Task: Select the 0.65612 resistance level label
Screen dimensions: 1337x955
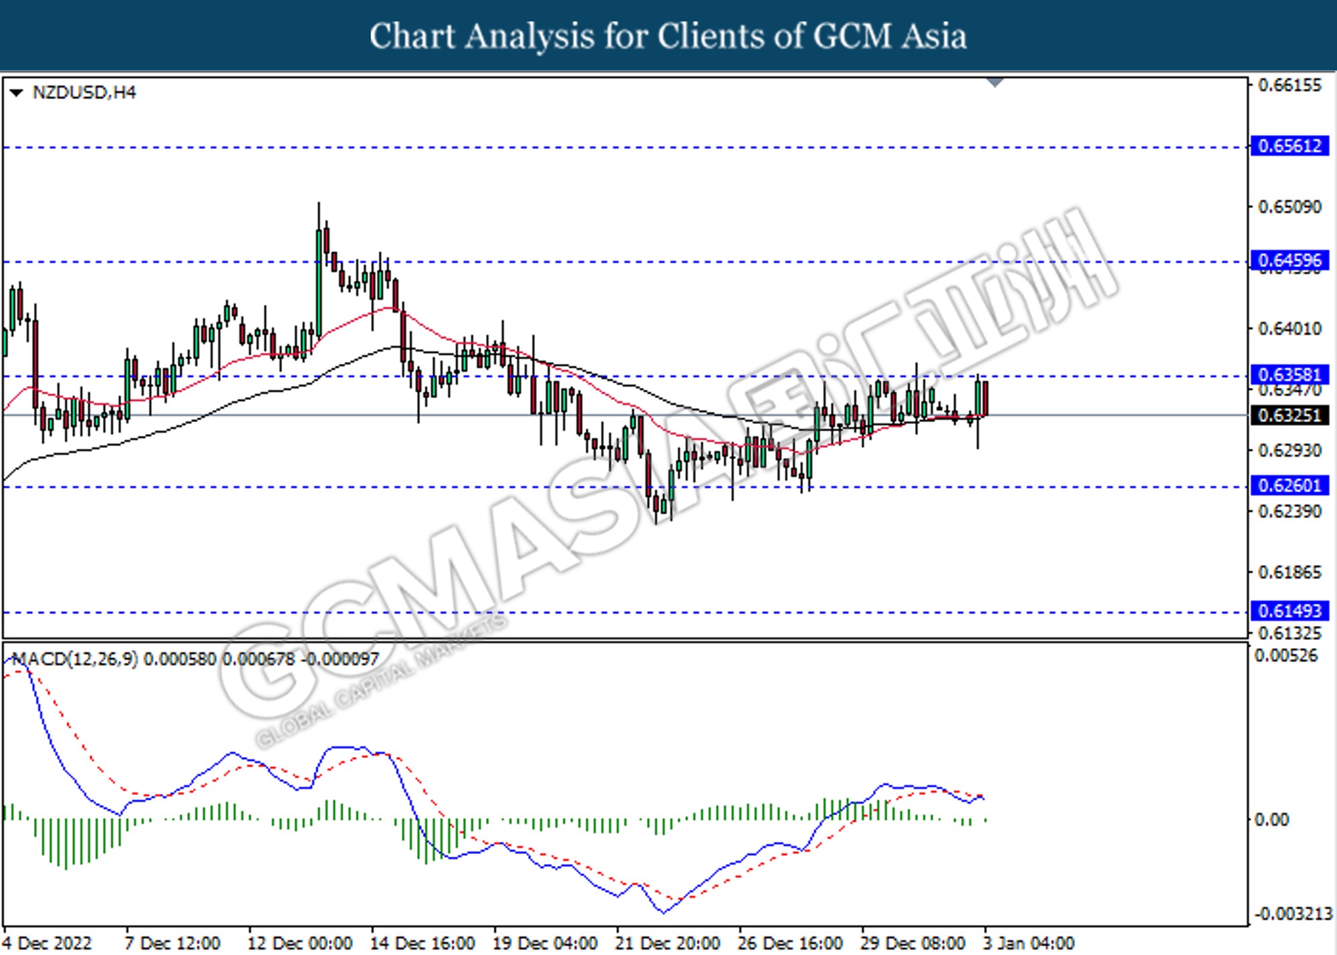Action: click(x=1290, y=146)
